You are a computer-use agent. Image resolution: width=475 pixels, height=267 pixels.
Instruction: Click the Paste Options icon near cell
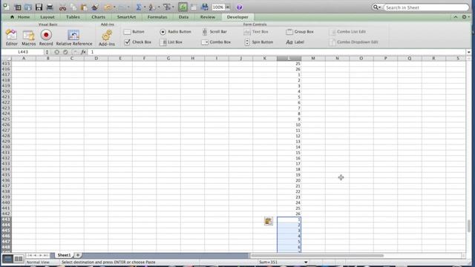click(x=269, y=221)
